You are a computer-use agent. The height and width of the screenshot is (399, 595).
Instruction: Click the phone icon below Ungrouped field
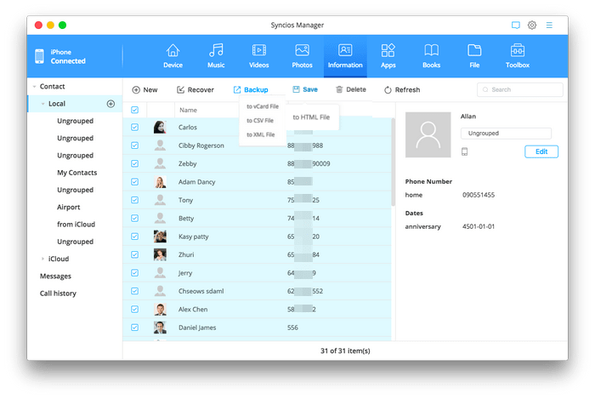(464, 151)
